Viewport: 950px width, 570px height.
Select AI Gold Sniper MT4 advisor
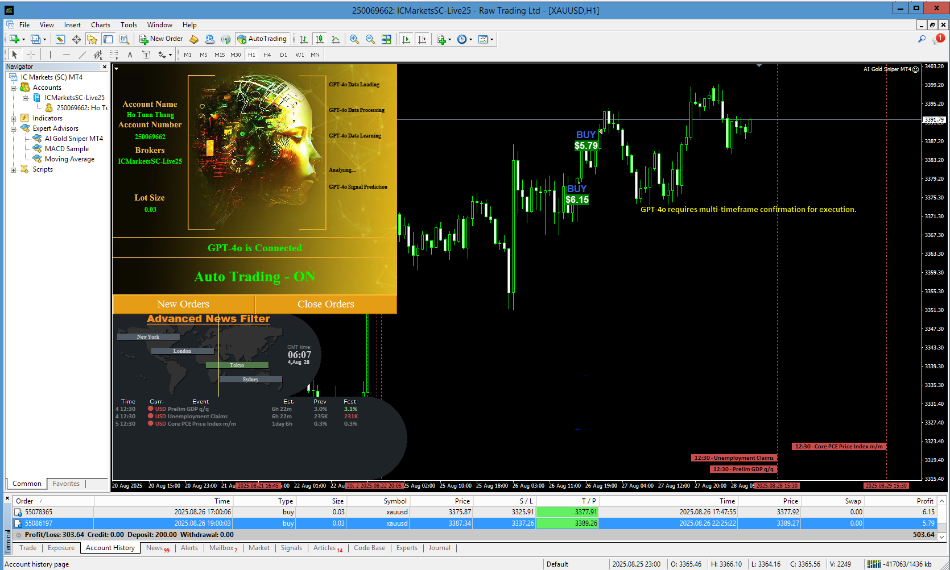point(74,139)
